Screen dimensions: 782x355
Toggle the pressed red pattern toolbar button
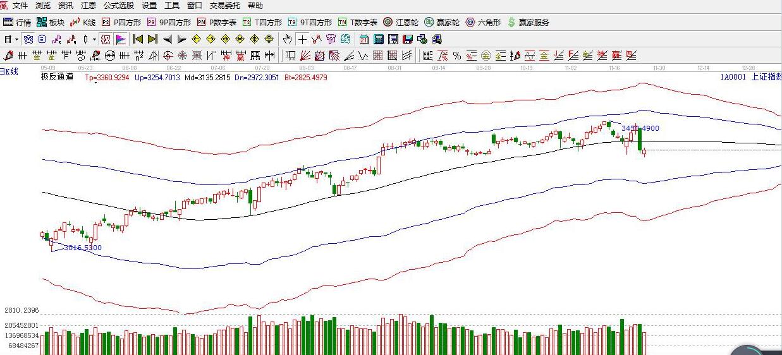tap(105, 39)
